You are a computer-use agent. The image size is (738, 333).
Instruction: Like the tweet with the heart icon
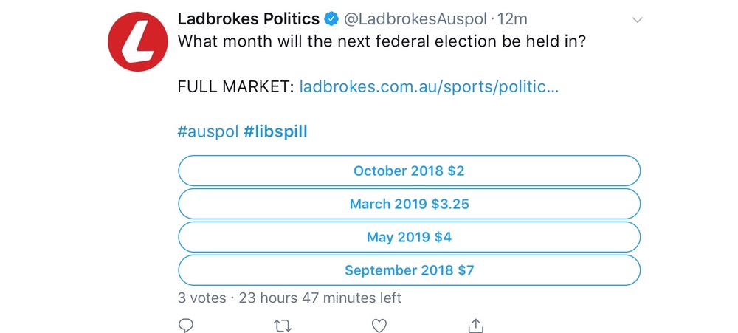(x=379, y=325)
